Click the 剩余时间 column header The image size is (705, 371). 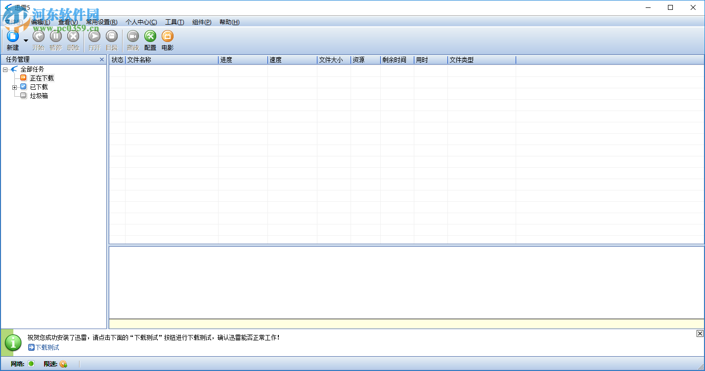tap(397, 60)
